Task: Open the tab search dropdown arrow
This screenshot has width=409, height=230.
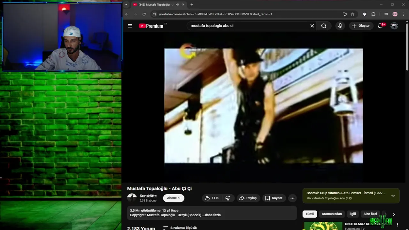Action: tap(126, 4)
